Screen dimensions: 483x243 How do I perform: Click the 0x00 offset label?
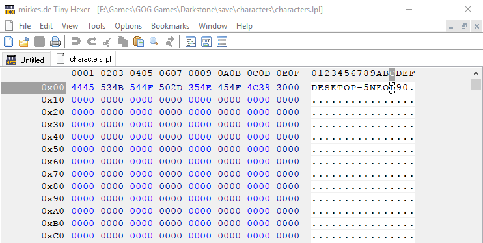pyautogui.click(x=53, y=88)
